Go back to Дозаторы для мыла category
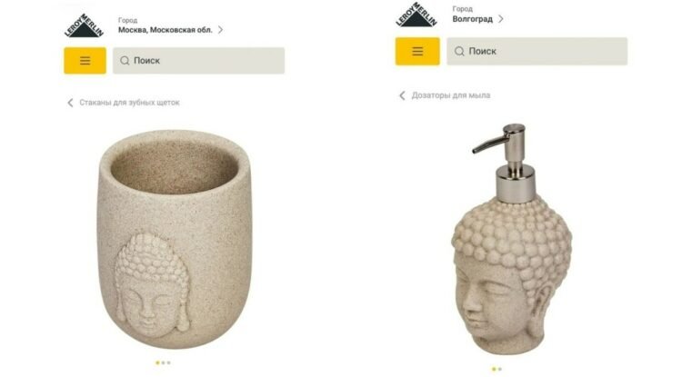682x377 pixels. coord(451,95)
